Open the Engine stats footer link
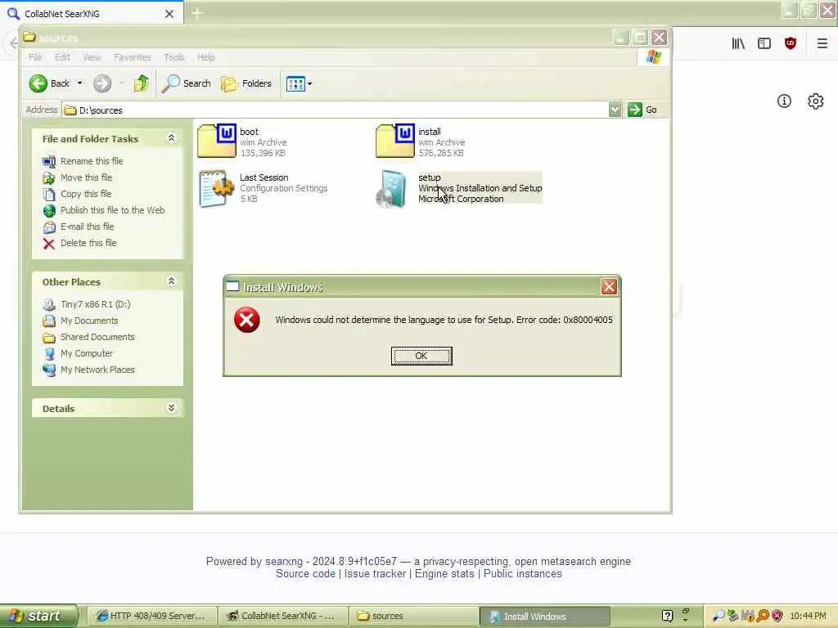 click(444, 573)
